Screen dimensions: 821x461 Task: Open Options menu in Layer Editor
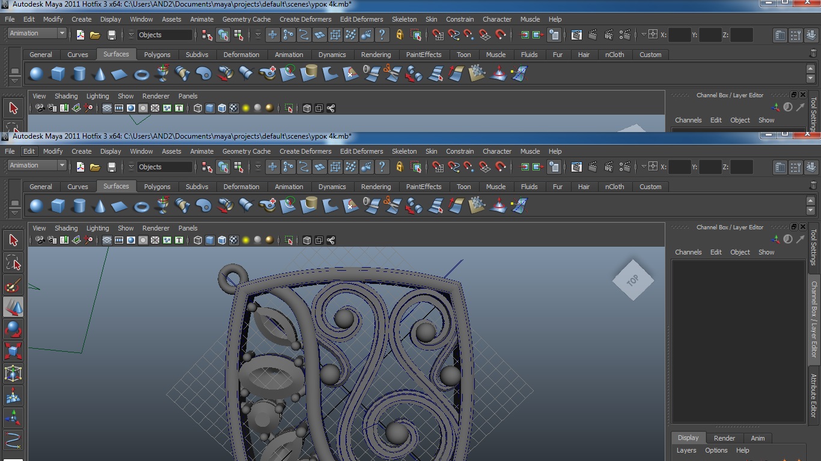[x=716, y=450]
